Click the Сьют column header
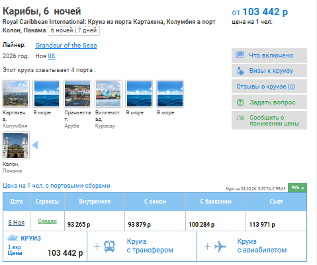The image size is (317, 265). (x=276, y=202)
